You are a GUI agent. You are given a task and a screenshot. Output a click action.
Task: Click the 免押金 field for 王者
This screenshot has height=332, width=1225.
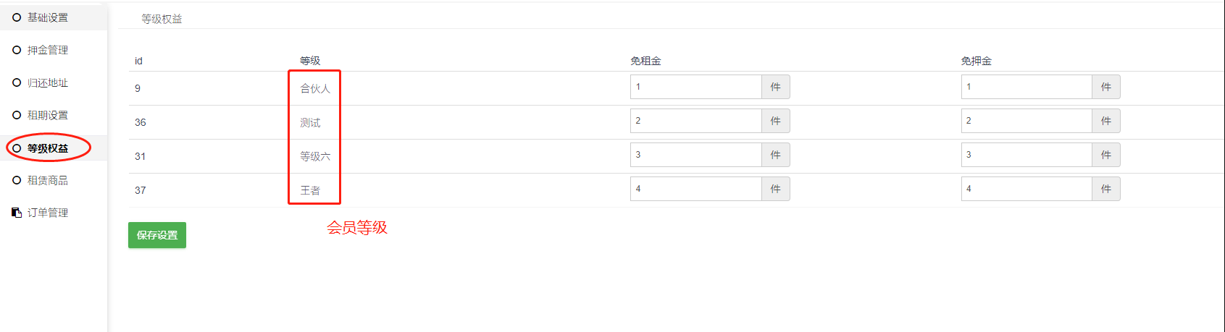click(1026, 189)
